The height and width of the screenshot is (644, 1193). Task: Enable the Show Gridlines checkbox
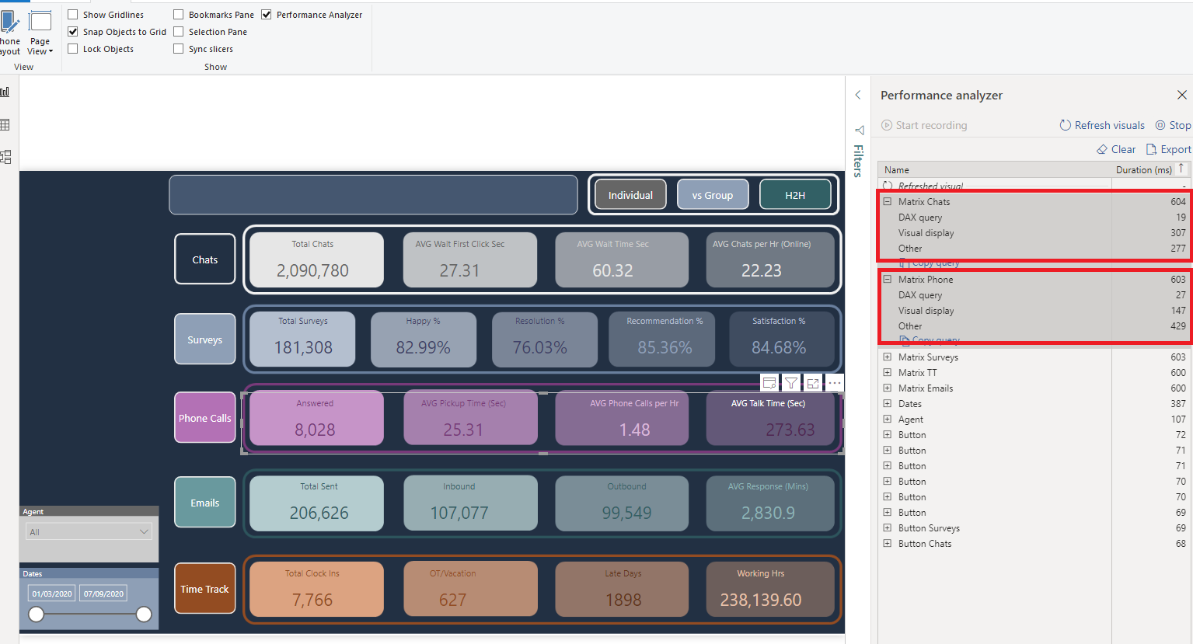pos(73,15)
